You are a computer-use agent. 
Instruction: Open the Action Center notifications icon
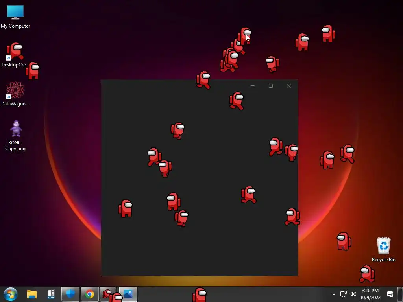click(x=390, y=294)
